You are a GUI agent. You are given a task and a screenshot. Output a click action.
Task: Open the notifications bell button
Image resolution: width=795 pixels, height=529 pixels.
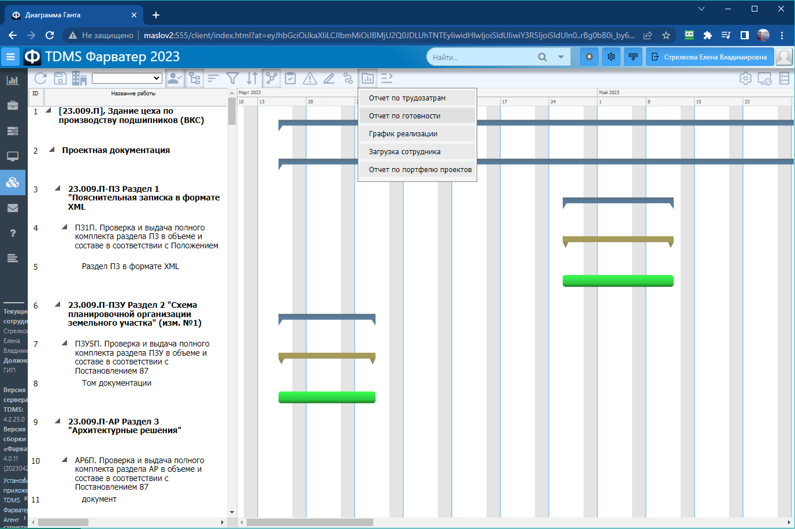(x=589, y=57)
